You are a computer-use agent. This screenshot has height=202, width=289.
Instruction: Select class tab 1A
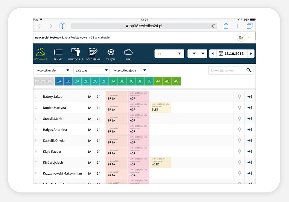tap(59, 81)
